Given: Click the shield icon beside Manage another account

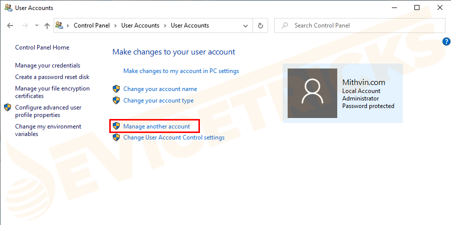Looking at the screenshot, I should coord(116,126).
